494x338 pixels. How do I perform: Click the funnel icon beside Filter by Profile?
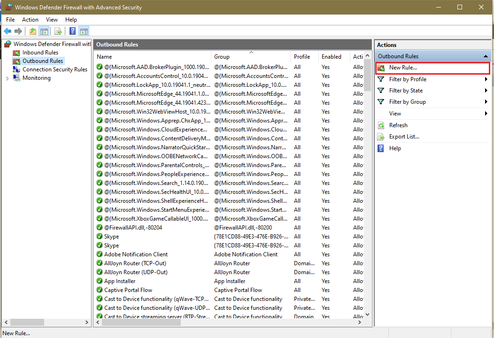(381, 79)
